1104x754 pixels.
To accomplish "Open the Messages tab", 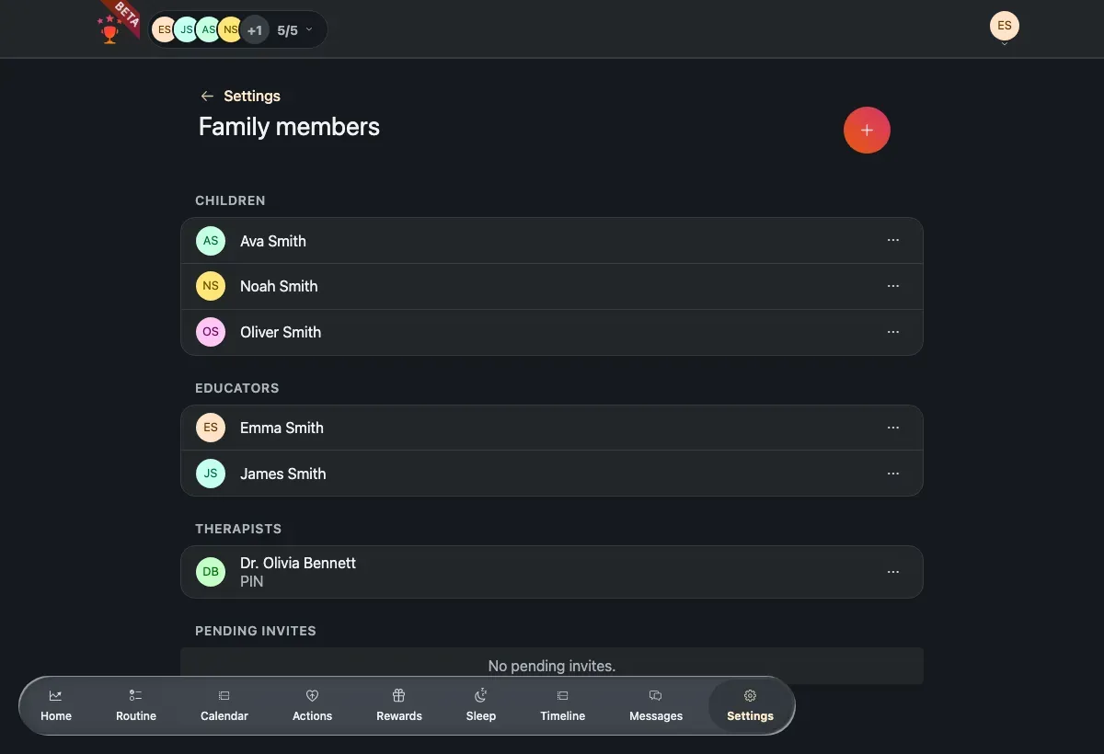I will coord(656,705).
